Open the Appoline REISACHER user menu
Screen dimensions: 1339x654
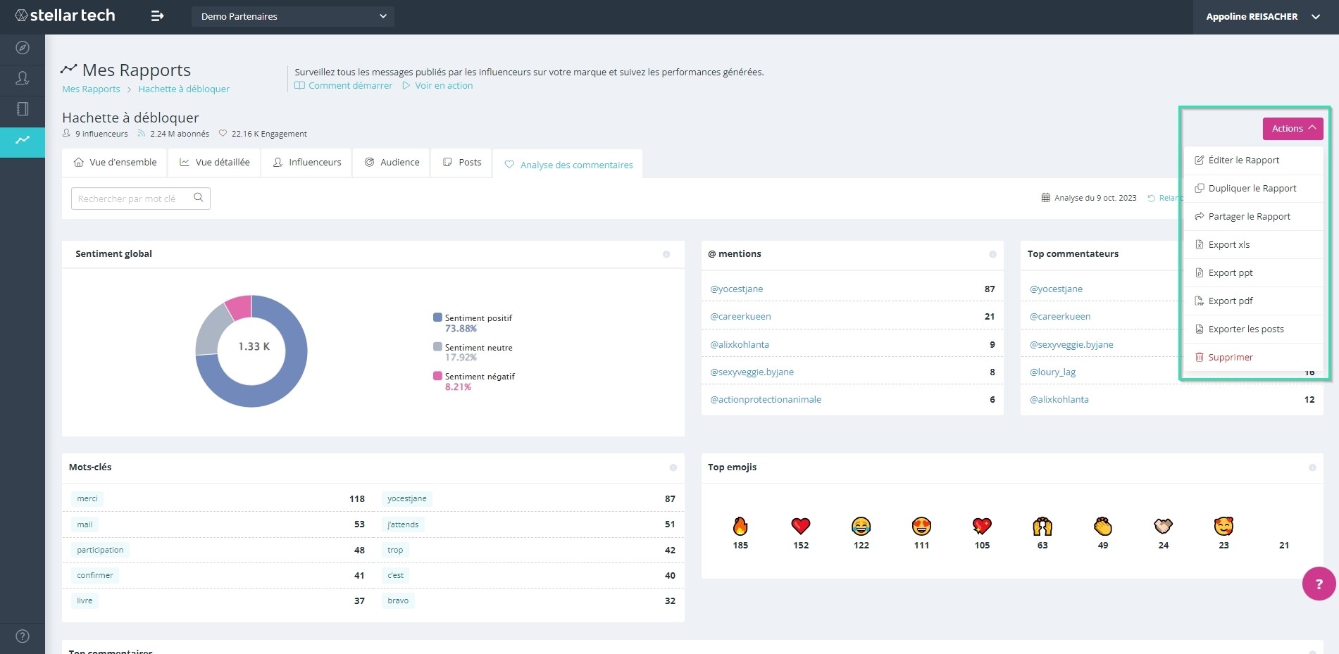1263,17
